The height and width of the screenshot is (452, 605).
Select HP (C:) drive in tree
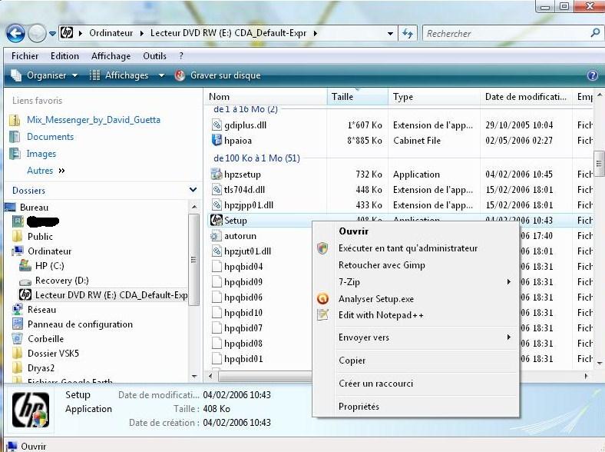tap(49, 266)
